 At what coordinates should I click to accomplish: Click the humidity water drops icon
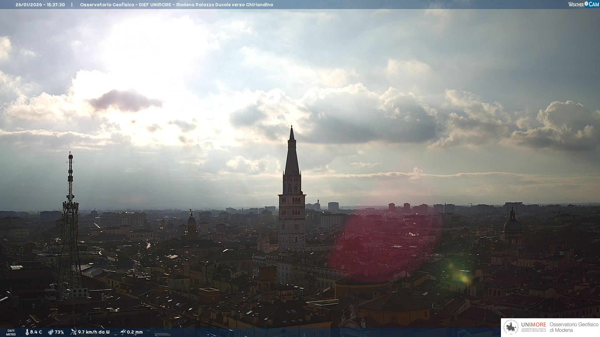pyautogui.click(x=51, y=332)
